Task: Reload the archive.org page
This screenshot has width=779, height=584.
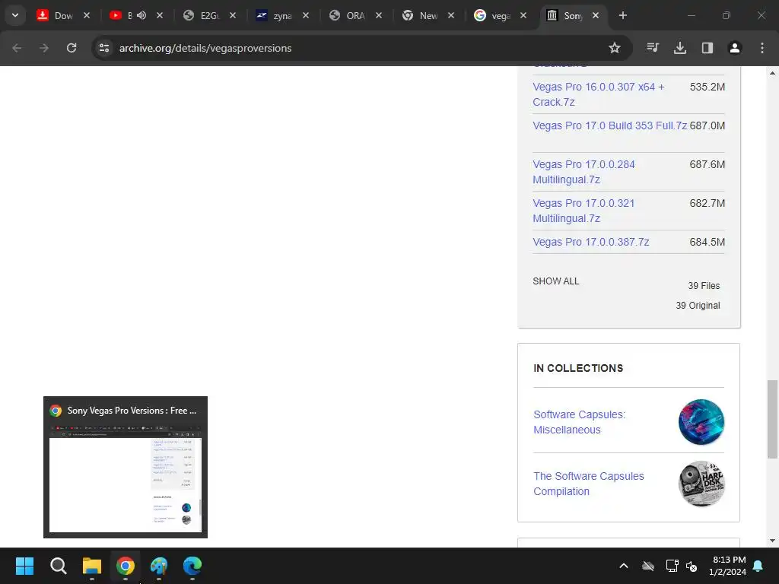Action: point(72,48)
